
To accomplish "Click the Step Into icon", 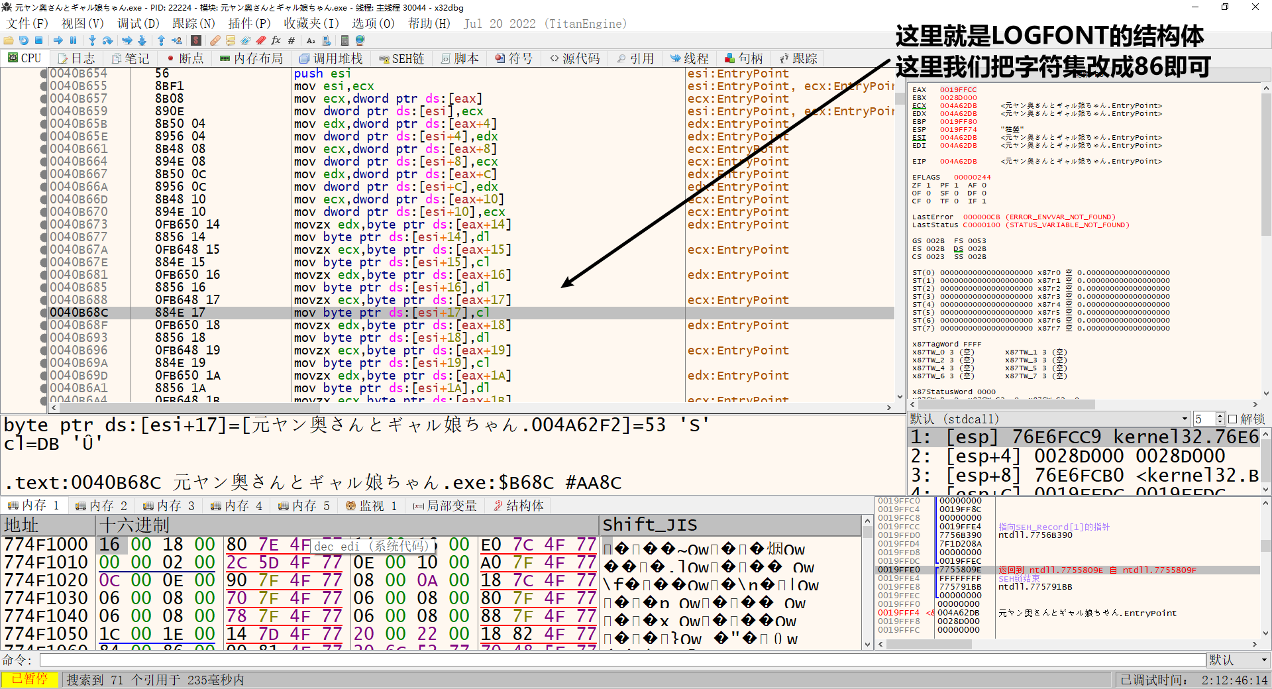I will click(x=92, y=40).
